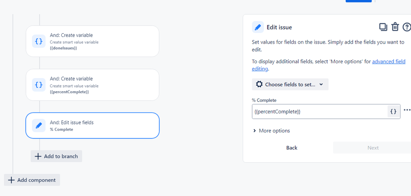Click the Edit issue pencil icon in panel
The height and width of the screenshot is (196, 411).
tap(258, 27)
